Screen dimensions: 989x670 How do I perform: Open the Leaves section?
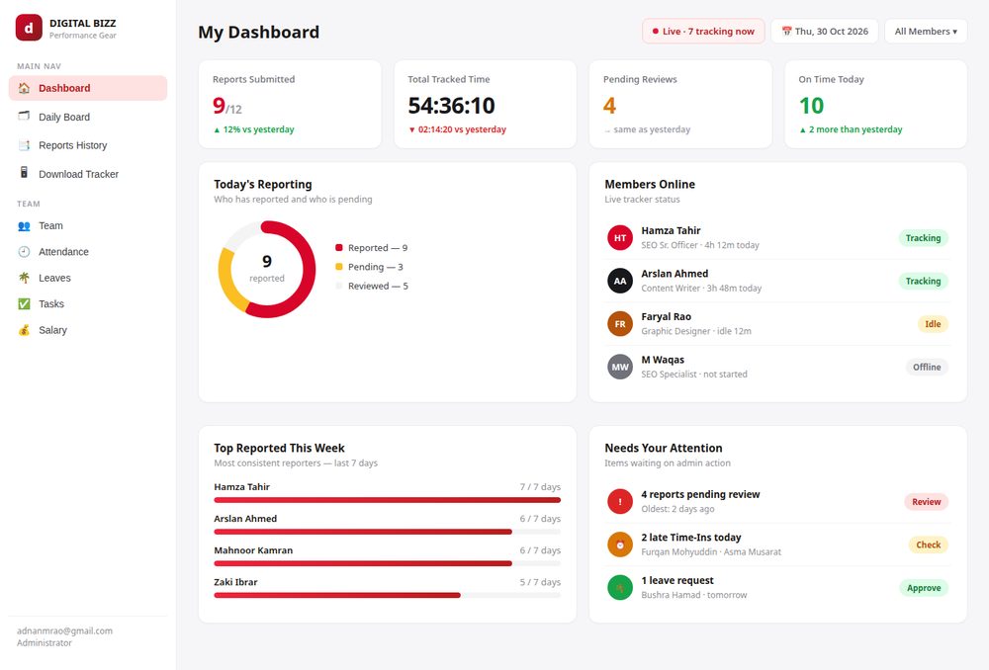[88, 278]
